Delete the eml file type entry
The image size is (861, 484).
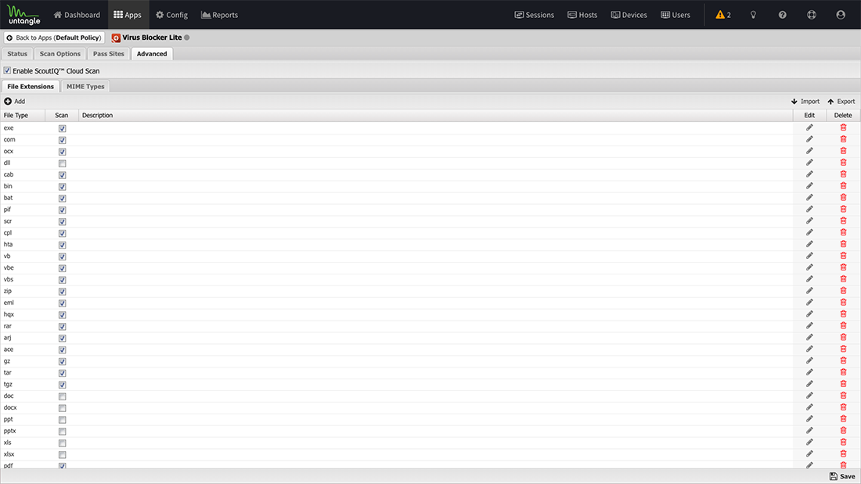(844, 303)
